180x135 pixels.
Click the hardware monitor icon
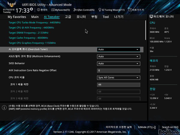151,17
